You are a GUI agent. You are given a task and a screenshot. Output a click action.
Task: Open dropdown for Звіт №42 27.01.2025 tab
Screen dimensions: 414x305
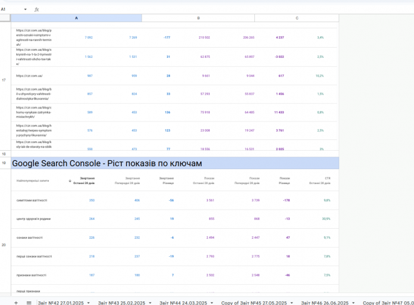[88, 303]
